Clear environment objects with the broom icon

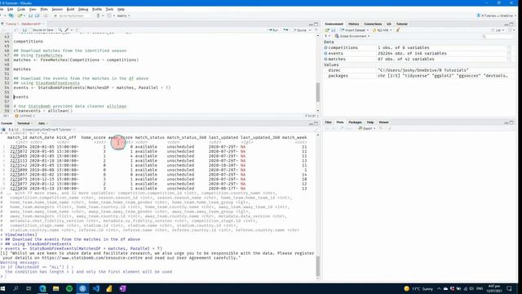click(x=398, y=30)
